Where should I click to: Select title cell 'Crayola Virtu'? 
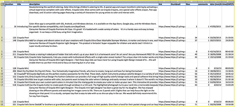point(23,76)
